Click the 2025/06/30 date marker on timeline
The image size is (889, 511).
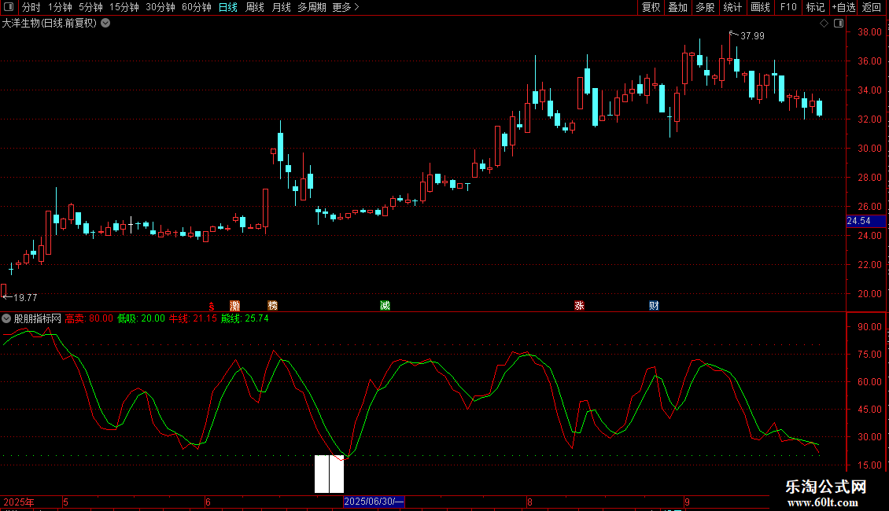coord(374,502)
